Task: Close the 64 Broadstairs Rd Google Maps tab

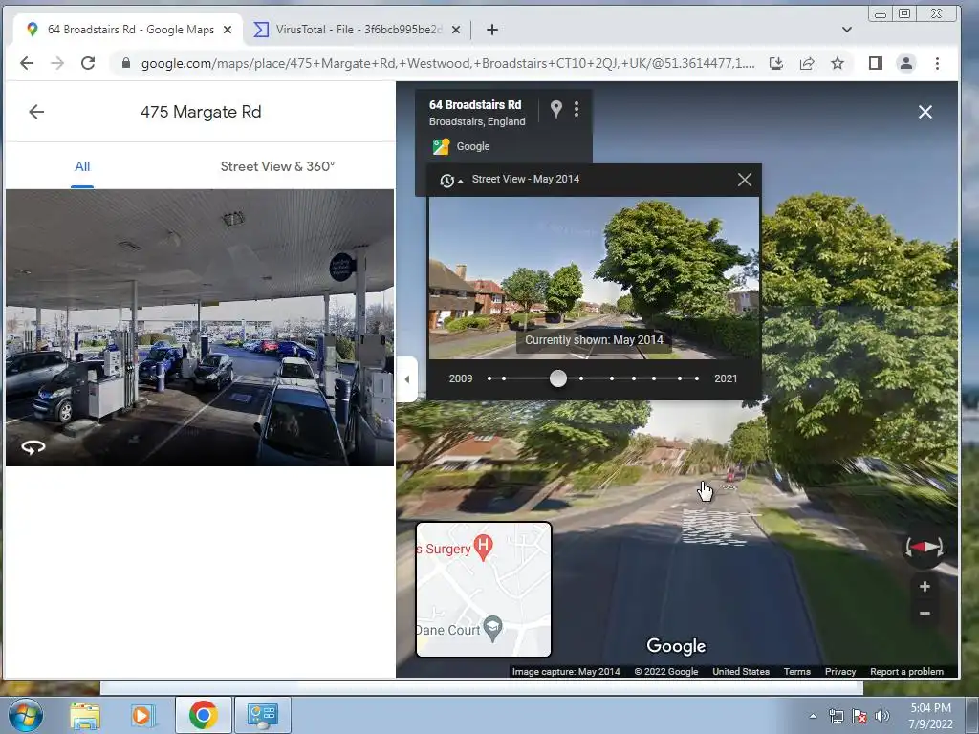Action: [228, 30]
